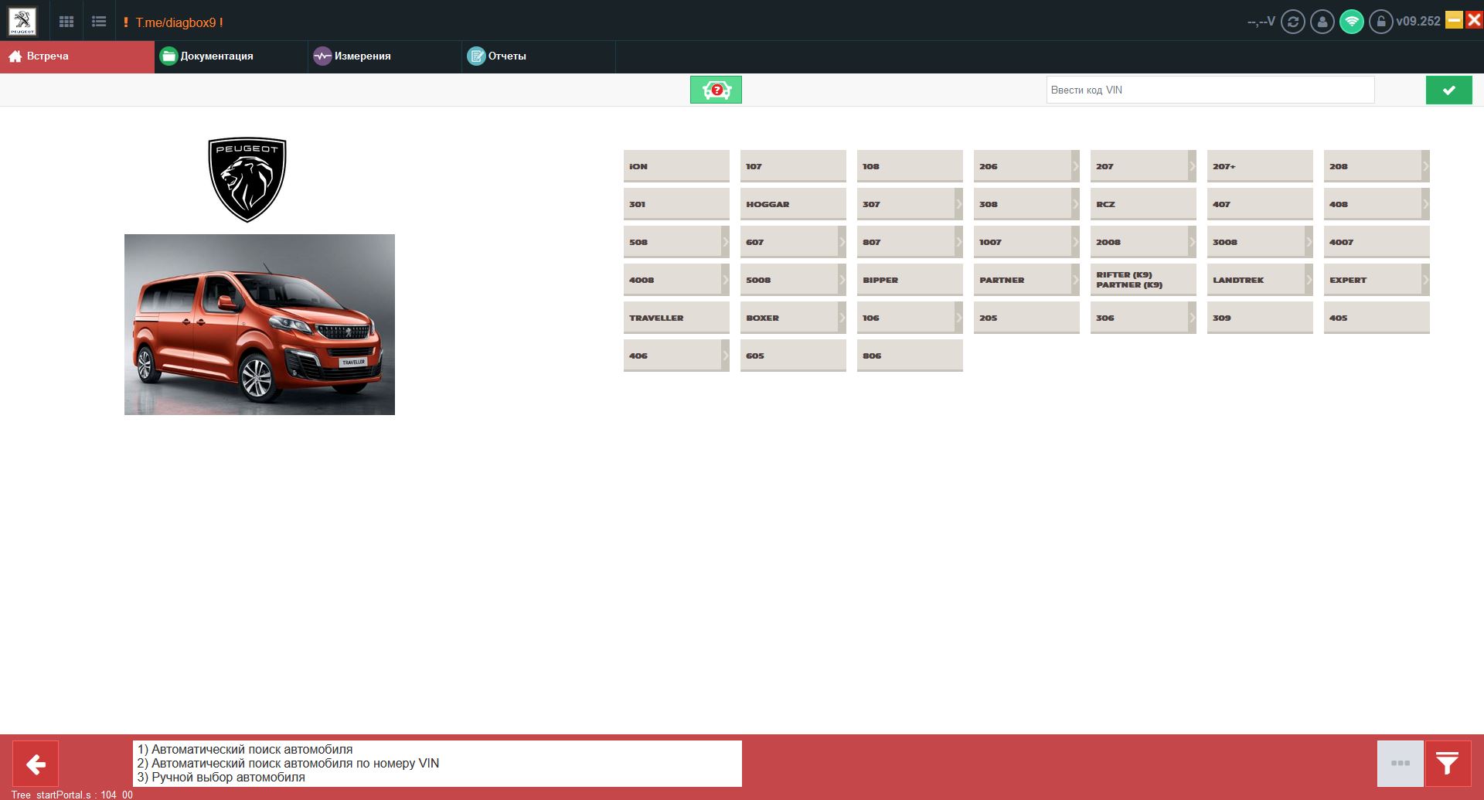Click the padlock icon beside the version number
This screenshot has height=800, width=1484.
pyautogui.click(x=1381, y=22)
